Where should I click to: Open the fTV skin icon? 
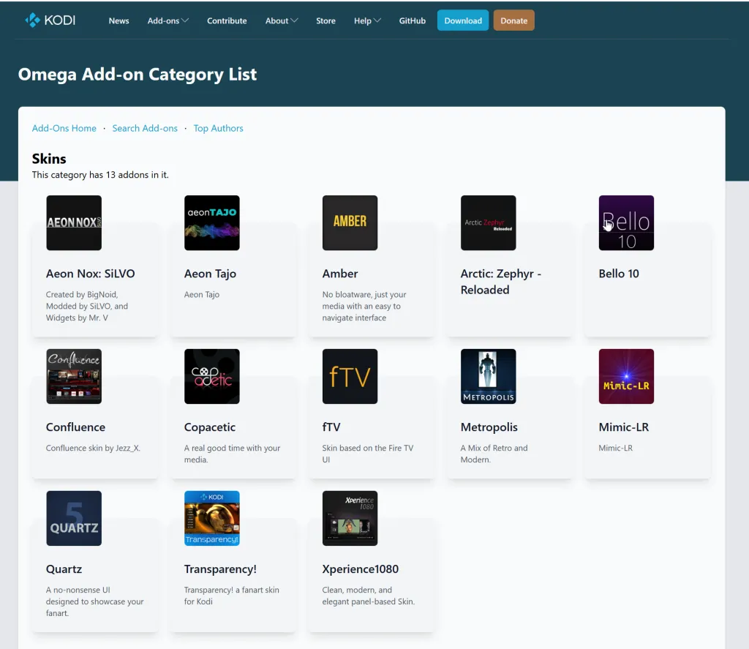click(350, 377)
